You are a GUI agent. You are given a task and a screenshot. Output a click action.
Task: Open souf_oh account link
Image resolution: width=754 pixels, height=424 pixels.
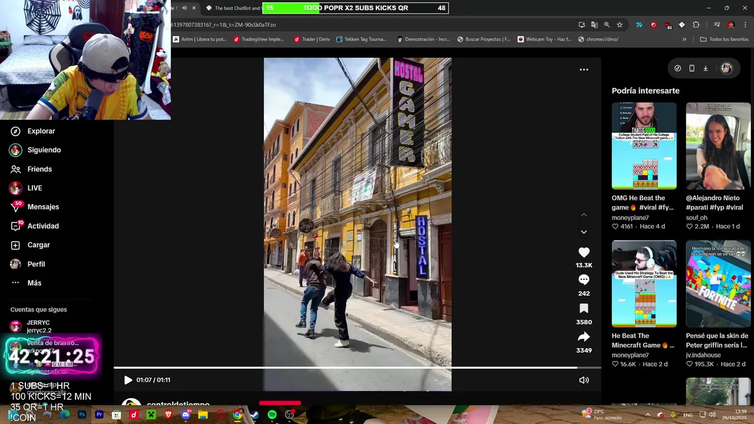(696, 218)
